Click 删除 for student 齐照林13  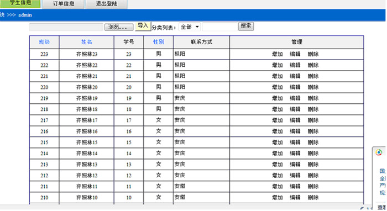pos(313,165)
